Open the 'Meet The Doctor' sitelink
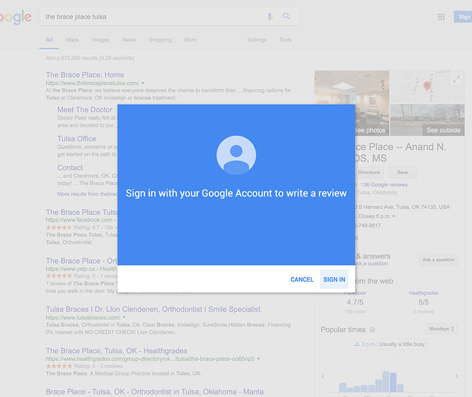 [84, 110]
